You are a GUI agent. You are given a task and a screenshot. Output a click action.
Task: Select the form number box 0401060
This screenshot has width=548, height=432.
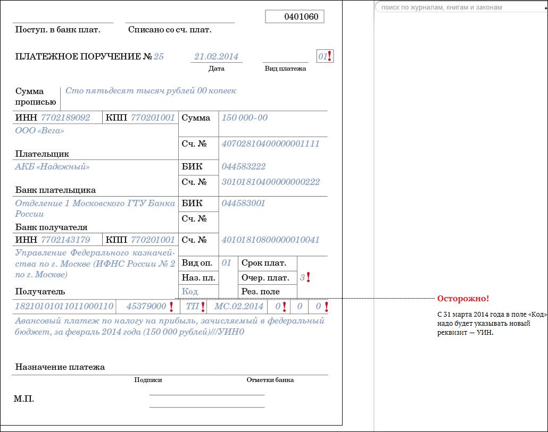click(295, 16)
